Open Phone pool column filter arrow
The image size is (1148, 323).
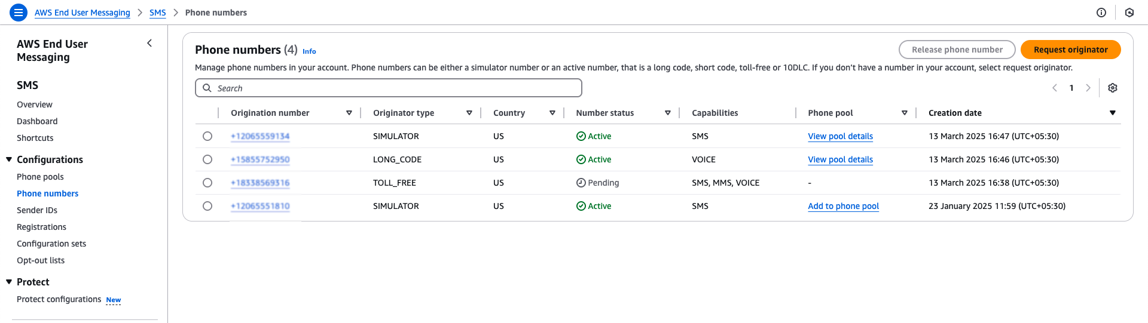click(905, 113)
